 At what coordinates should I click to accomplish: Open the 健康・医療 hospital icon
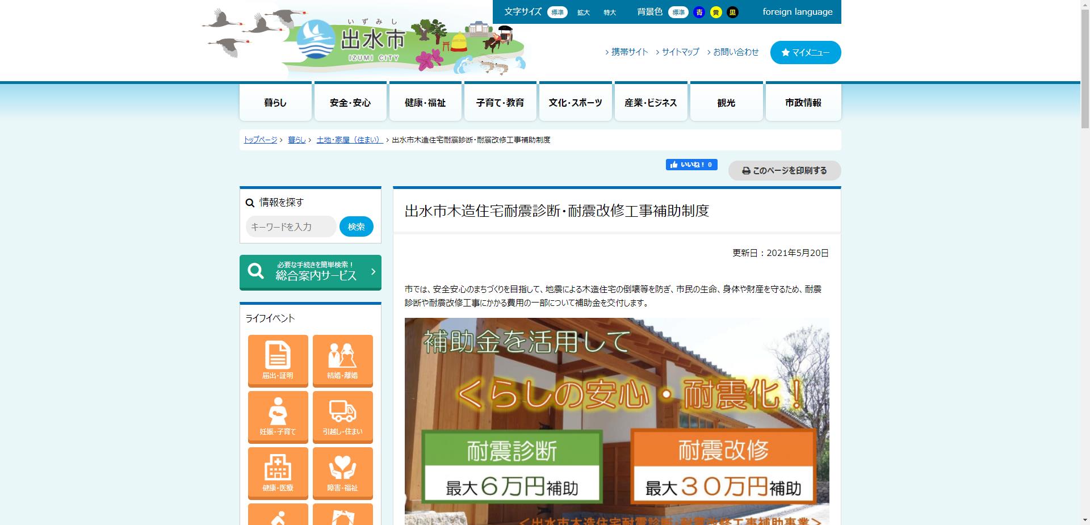pyautogui.click(x=278, y=473)
